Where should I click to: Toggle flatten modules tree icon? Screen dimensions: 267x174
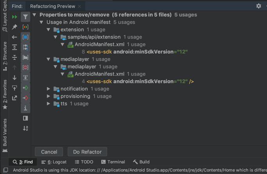click(x=25, y=47)
